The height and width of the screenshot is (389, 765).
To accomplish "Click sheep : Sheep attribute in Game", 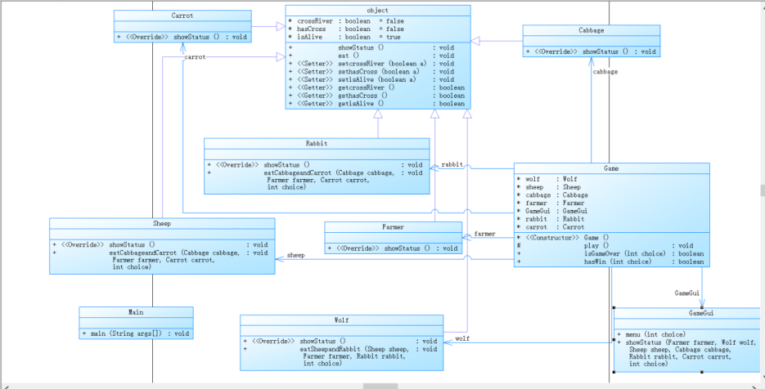I will [x=549, y=186].
